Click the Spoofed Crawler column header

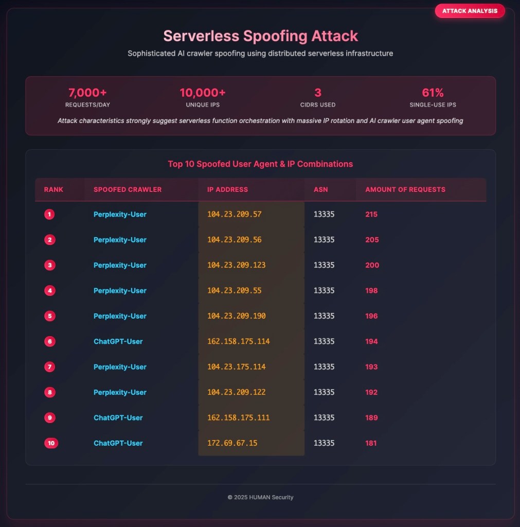pyautogui.click(x=128, y=189)
